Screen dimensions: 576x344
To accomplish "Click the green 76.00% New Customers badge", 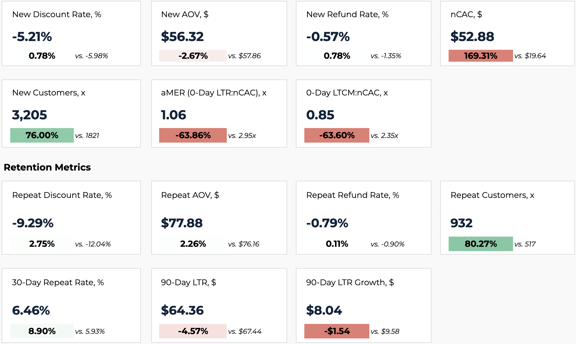I will tap(42, 135).
